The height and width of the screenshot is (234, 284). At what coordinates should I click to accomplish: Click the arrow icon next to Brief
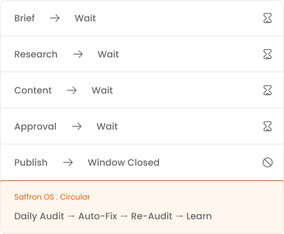(55, 18)
